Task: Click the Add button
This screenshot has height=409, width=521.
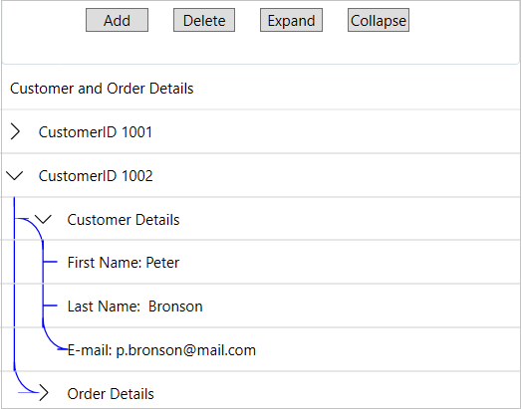Action: coord(117,20)
